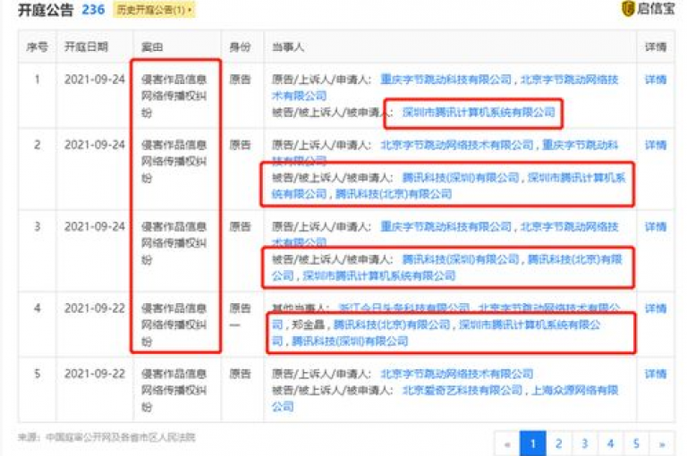This screenshot has height=456, width=687.
Task: Click the 开庭日期 column header
Action: point(86,46)
